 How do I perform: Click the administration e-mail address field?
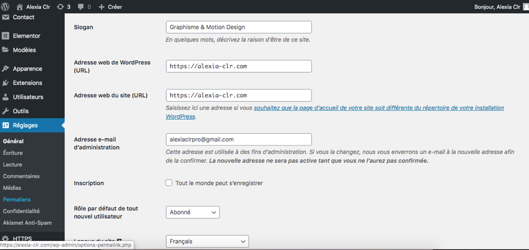pos(239,139)
